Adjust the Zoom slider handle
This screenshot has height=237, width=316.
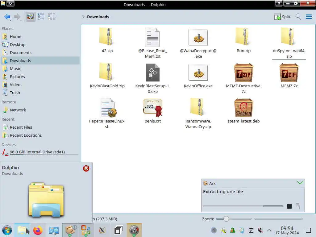tap(226, 219)
